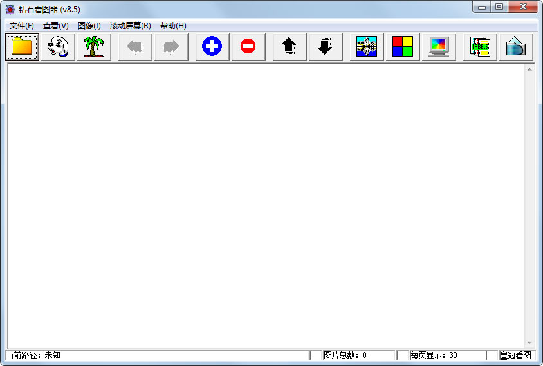Go to next image with right arrow
Viewport: 543px width, 366px height.
171,47
